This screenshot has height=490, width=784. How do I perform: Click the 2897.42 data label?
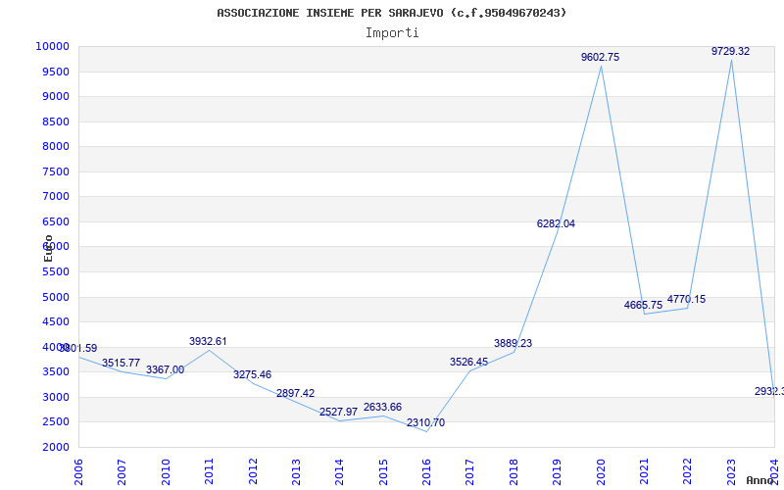[296, 394]
